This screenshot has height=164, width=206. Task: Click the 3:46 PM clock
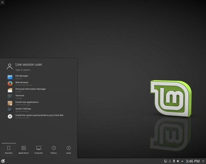(x=192, y=161)
